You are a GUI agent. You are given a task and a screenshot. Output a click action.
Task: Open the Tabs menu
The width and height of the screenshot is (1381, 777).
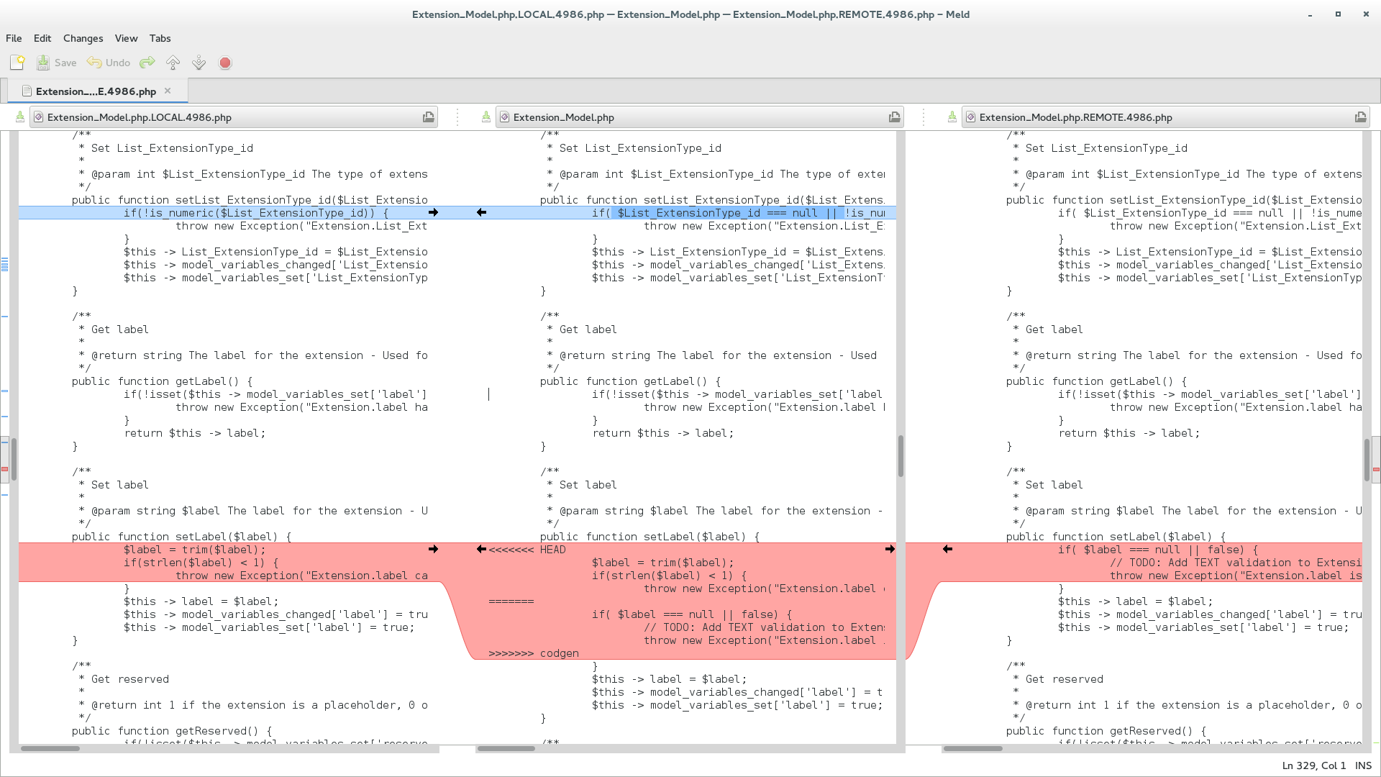[160, 38]
